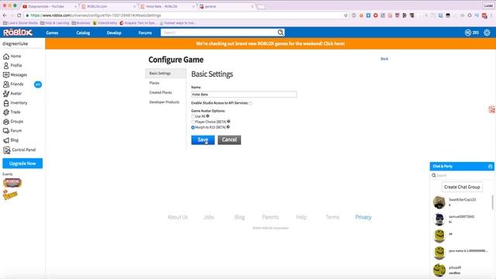
Task: Select the Player Choice [BETA] radio button
Action: tap(193, 122)
